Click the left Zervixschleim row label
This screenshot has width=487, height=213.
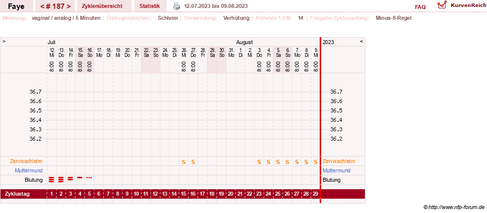pos(26,161)
